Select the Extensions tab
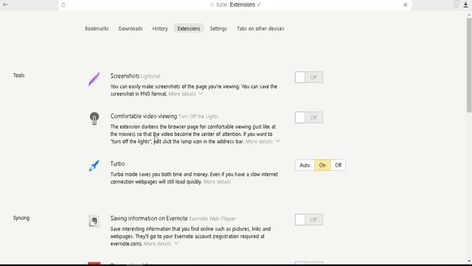This screenshot has width=472, height=266. click(189, 28)
